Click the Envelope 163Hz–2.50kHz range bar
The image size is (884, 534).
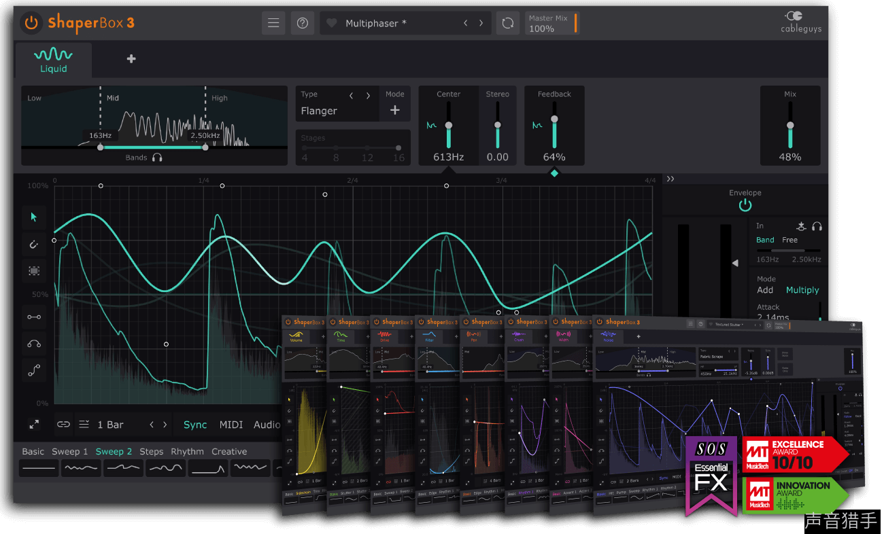click(x=789, y=251)
